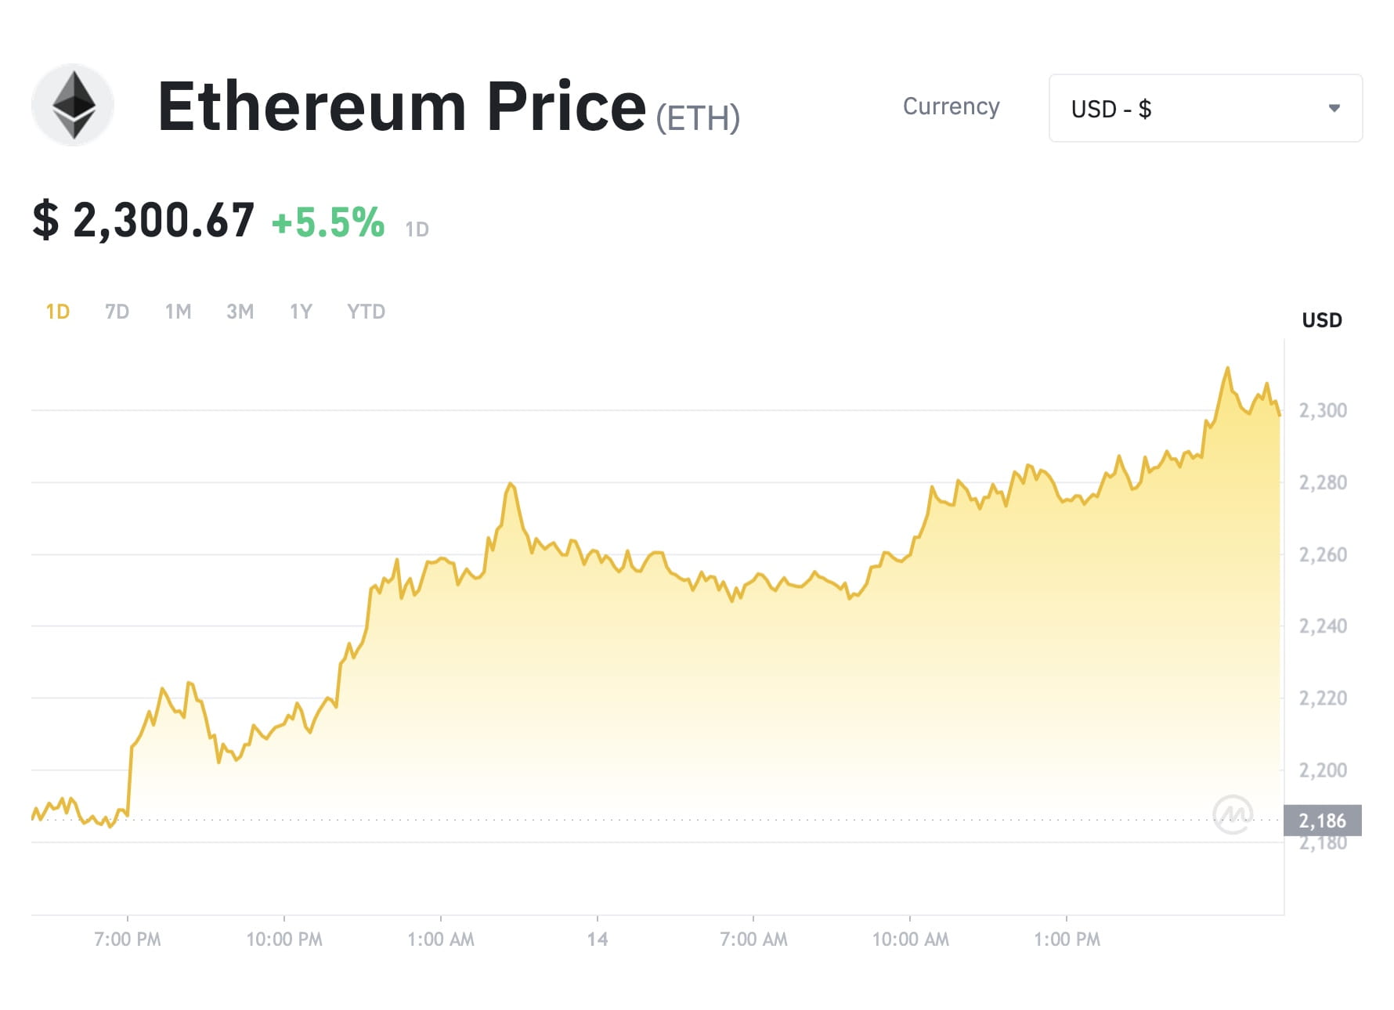Switch to the 3M tab
Viewport: 1394px width, 1010px height.
(239, 311)
